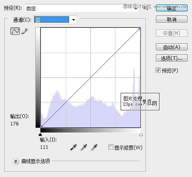Toggle the 预览(P) preview checkbox
The width and height of the screenshot is (192, 177).
(x=158, y=70)
